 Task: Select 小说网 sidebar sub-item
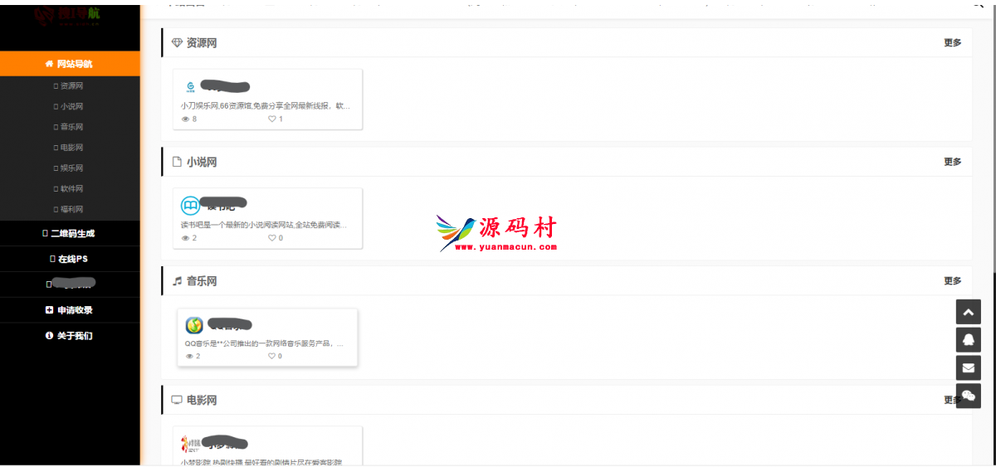click(x=70, y=107)
